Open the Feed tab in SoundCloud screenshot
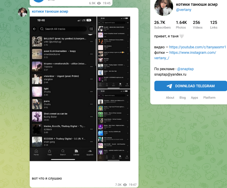The image size is (227, 188). click(x=49, y=152)
